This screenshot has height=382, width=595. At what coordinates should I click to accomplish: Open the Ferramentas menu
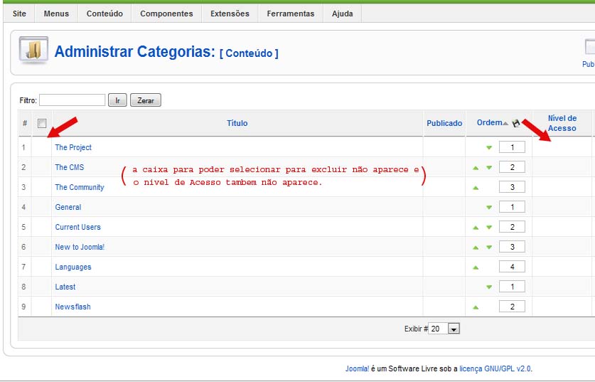[x=291, y=14]
